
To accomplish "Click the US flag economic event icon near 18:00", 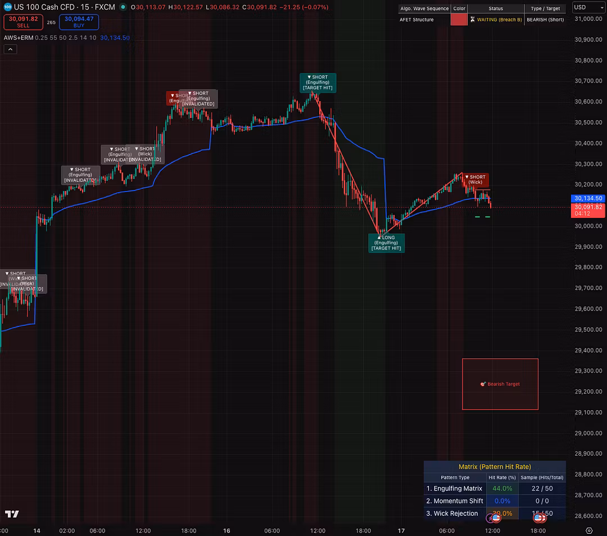I will click(538, 517).
